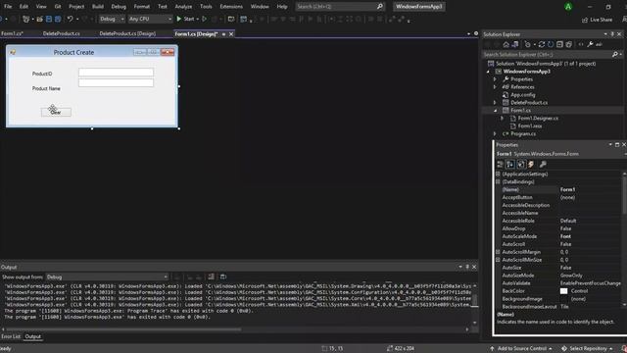Click the AutoSizeMode GrowOnly value
Viewport: 627px width, 353px height.
click(x=571, y=276)
